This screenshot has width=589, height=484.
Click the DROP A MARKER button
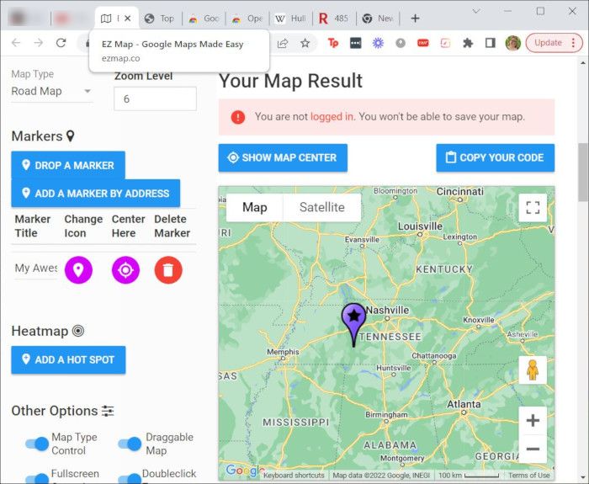point(68,165)
